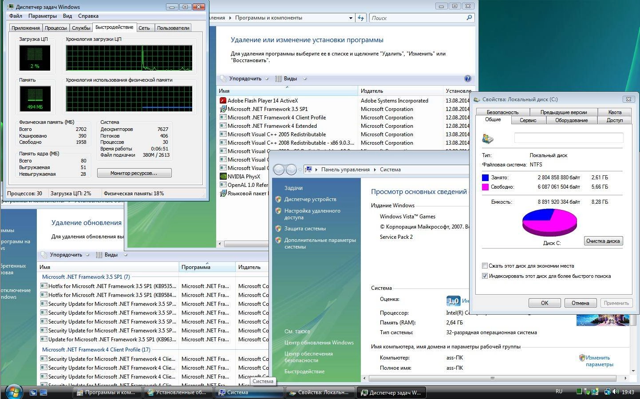The image size is (640, 399).
Task: Click the NVIDIA PhysX program icon
Action: pyautogui.click(x=223, y=177)
